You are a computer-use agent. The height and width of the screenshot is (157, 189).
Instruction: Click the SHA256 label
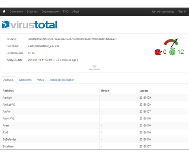(12, 39)
